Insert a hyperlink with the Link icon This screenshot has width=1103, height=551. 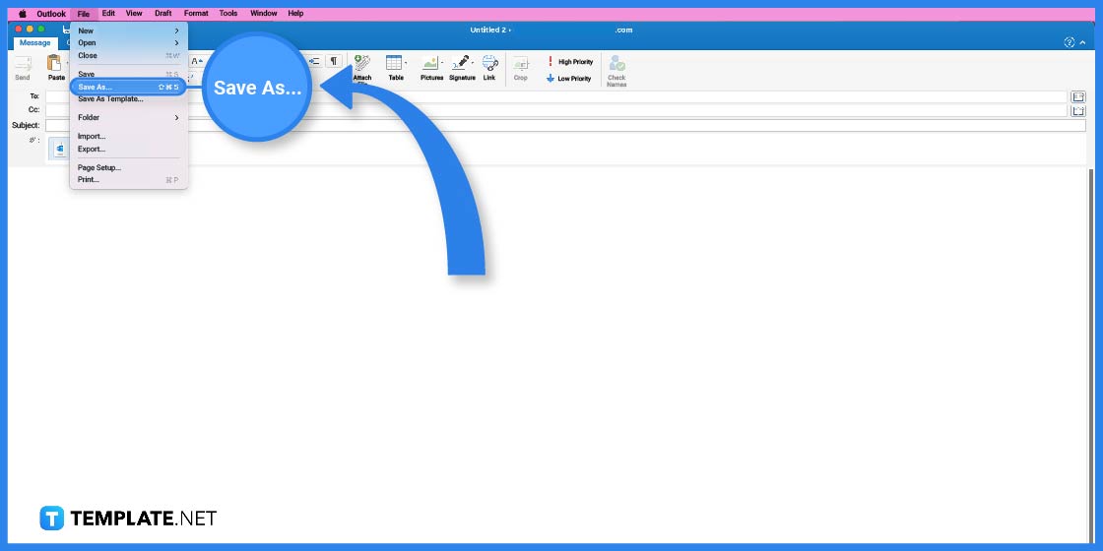[489, 63]
